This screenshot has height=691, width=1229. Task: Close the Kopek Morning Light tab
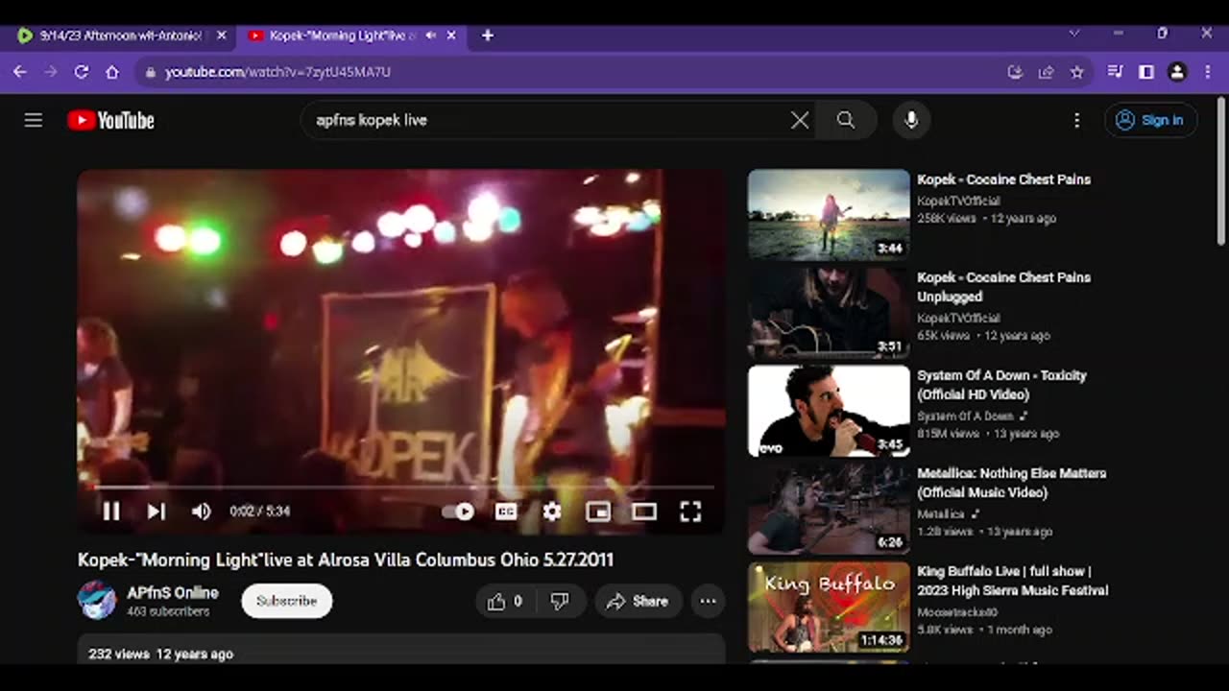coord(451,36)
